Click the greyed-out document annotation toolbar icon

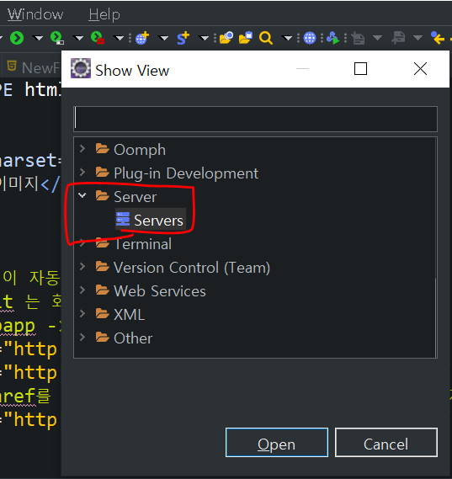click(358, 38)
